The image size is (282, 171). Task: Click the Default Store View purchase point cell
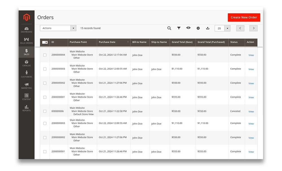pyautogui.click(x=83, y=114)
